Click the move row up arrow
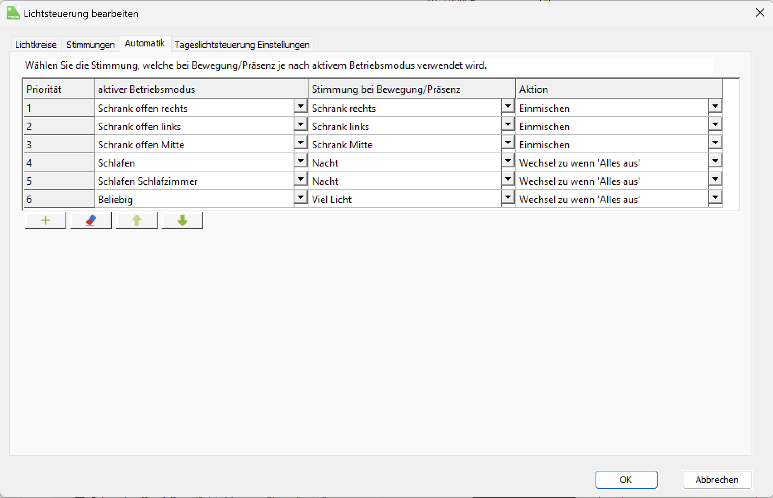773x498 pixels. coord(137,220)
